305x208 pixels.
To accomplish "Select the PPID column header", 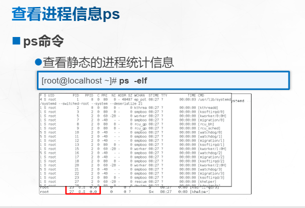I will click(x=89, y=95).
